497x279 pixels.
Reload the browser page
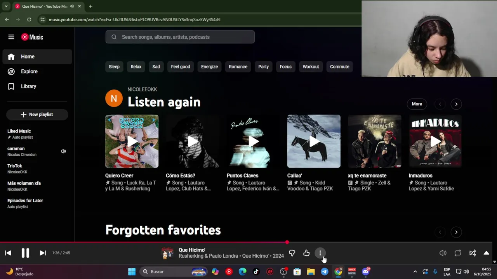coord(29,19)
